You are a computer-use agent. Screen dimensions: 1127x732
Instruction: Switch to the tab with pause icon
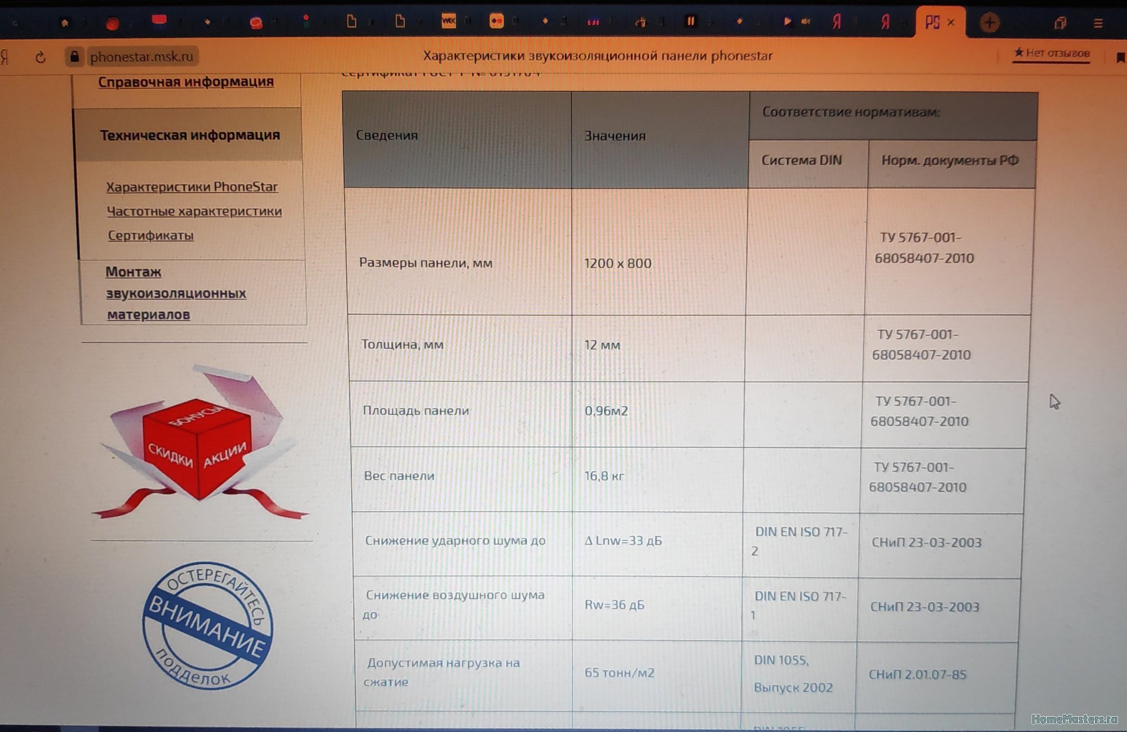(x=690, y=21)
